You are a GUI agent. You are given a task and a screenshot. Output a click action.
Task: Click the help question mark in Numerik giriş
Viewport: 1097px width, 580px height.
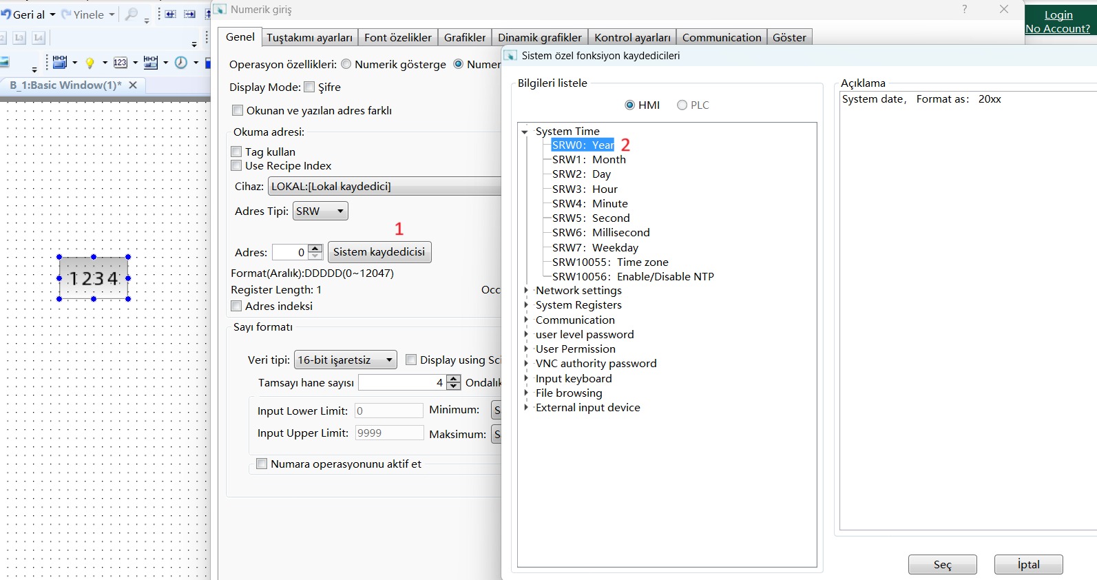coord(964,9)
